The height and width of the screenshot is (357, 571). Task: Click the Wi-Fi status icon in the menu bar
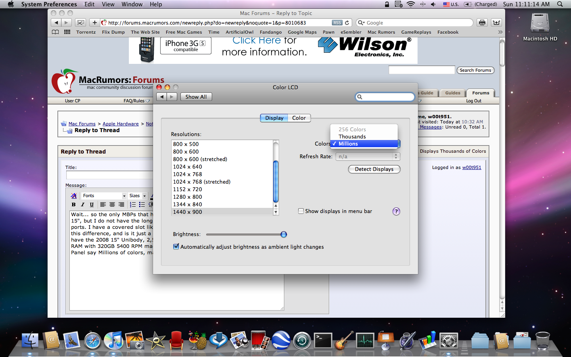point(411,4)
